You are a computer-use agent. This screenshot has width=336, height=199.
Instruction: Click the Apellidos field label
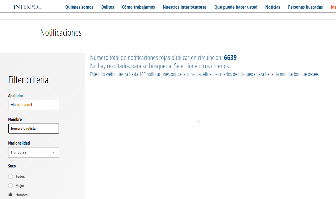(16, 96)
